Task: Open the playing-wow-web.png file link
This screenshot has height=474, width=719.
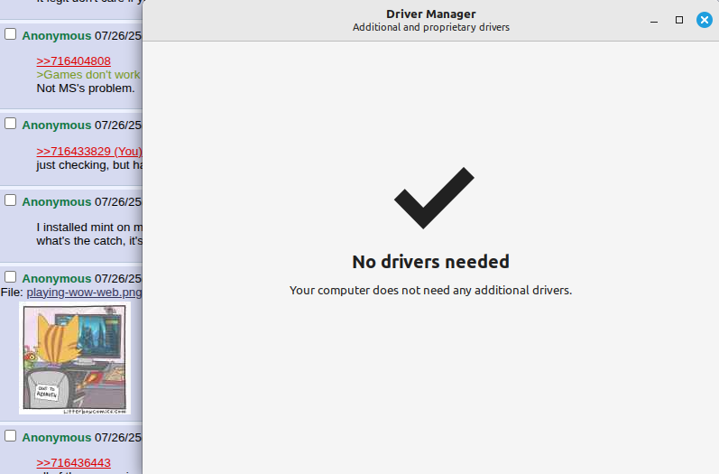Action: 85,293
